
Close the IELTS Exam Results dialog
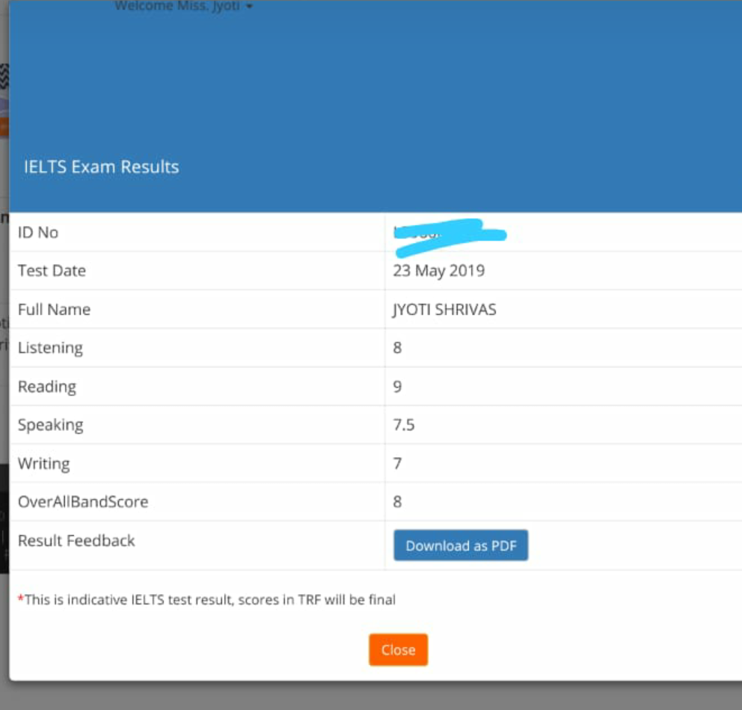pyautogui.click(x=398, y=649)
